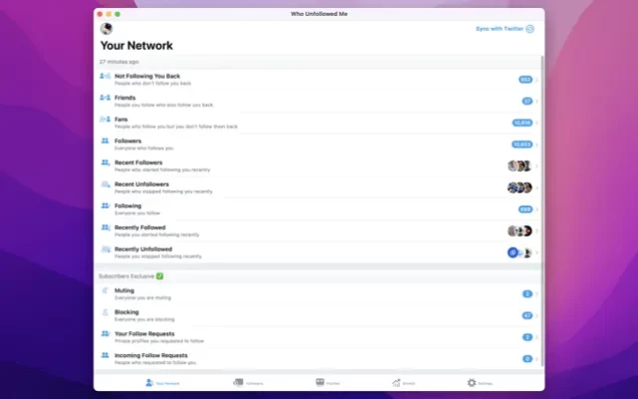Select the Your Network tab
This screenshot has height=399, width=638.
point(162,382)
